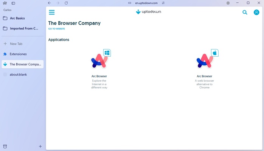Click the Windows platform badge
This screenshot has width=264, height=151.
pyautogui.click(x=107, y=53)
